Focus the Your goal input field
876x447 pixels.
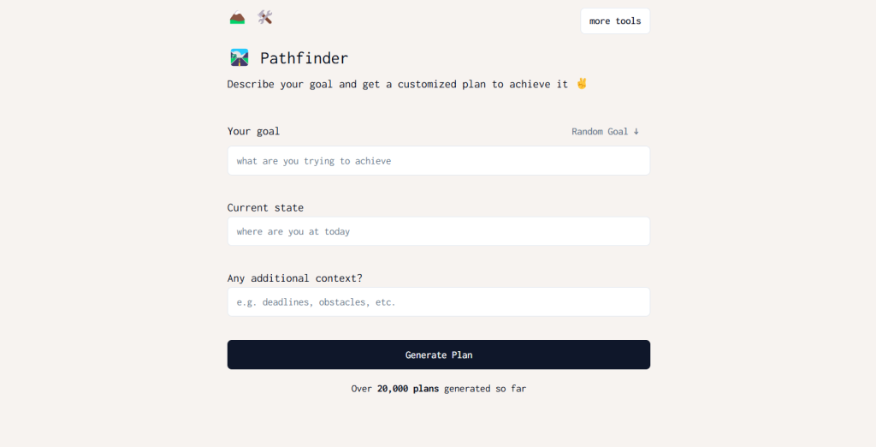[x=438, y=161]
